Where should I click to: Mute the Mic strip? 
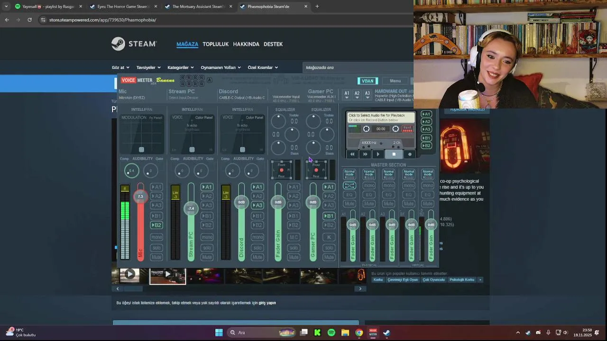156,257
